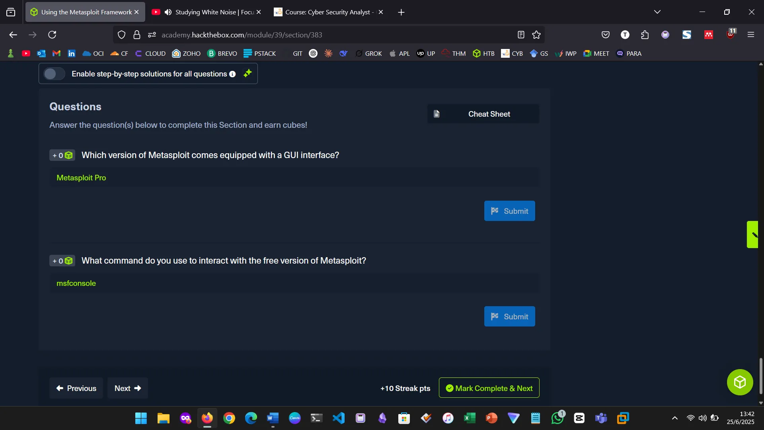This screenshot has height=430, width=764.
Task: Click the msfconsole answer input field
Action: click(x=294, y=283)
